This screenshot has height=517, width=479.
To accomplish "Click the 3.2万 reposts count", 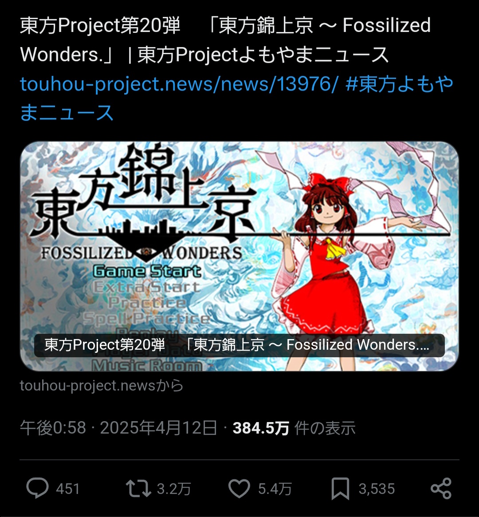I will [174, 489].
